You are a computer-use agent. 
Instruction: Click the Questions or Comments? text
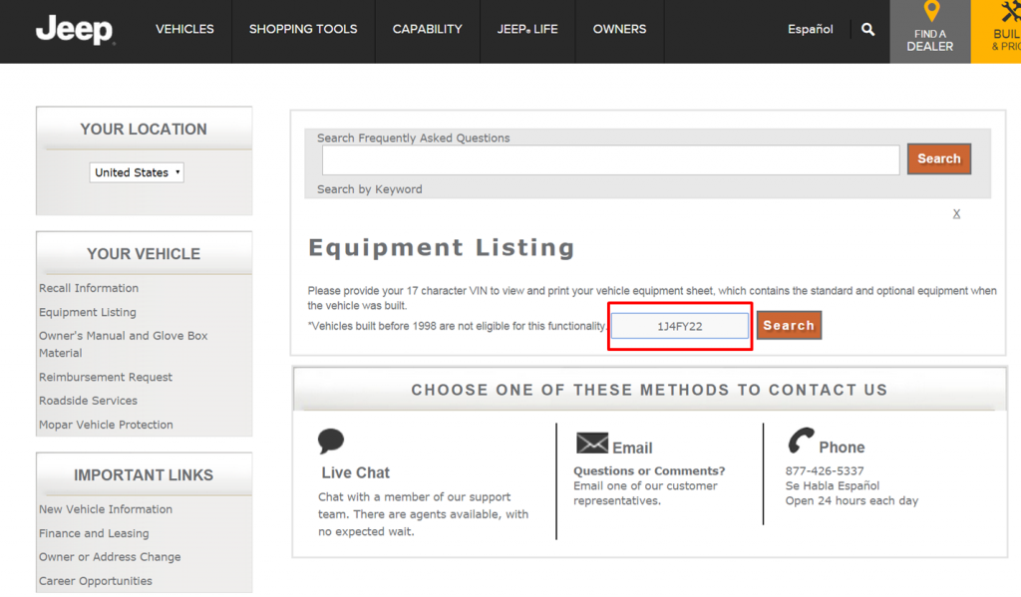point(649,470)
